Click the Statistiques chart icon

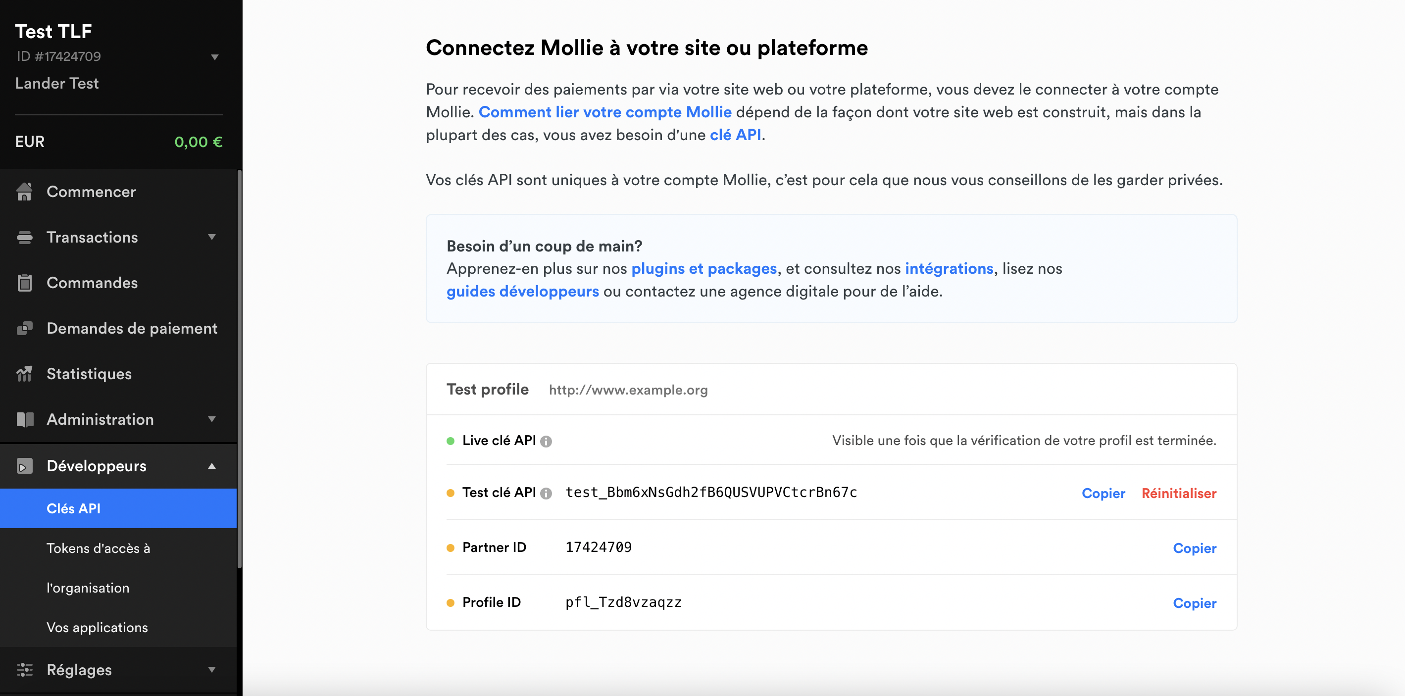(25, 374)
